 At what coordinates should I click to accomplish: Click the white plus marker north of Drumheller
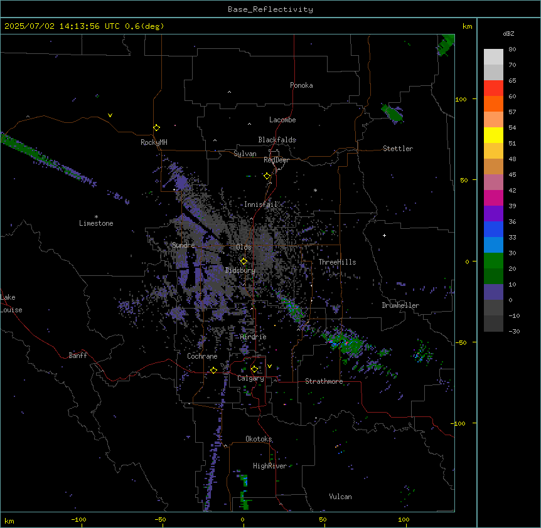pyautogui.click(x=384, y=235)
